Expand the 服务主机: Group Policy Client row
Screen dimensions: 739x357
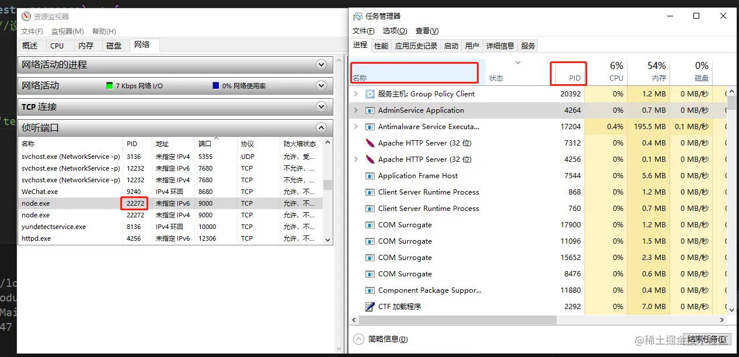pos(355,93)
